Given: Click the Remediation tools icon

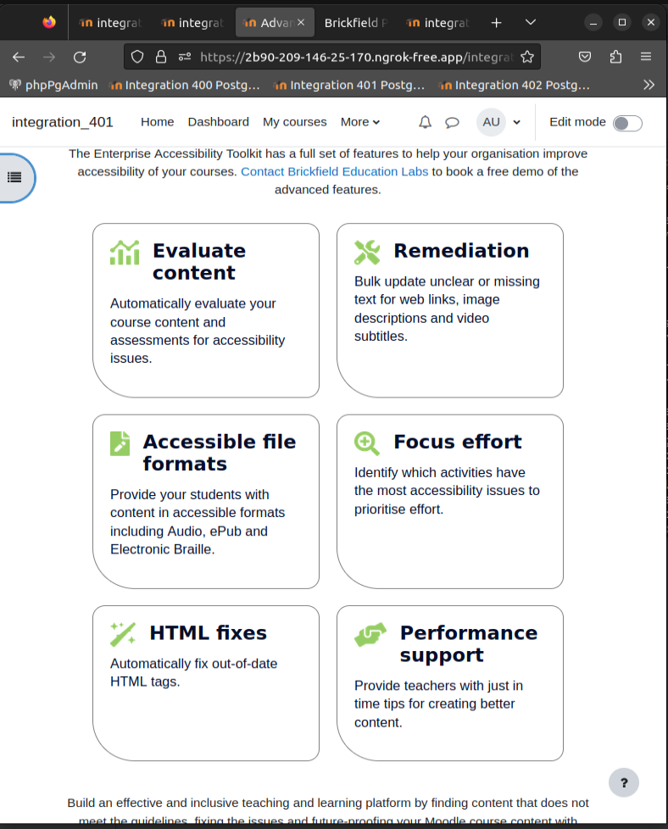Looking at the screenshot, I should 367,253.
